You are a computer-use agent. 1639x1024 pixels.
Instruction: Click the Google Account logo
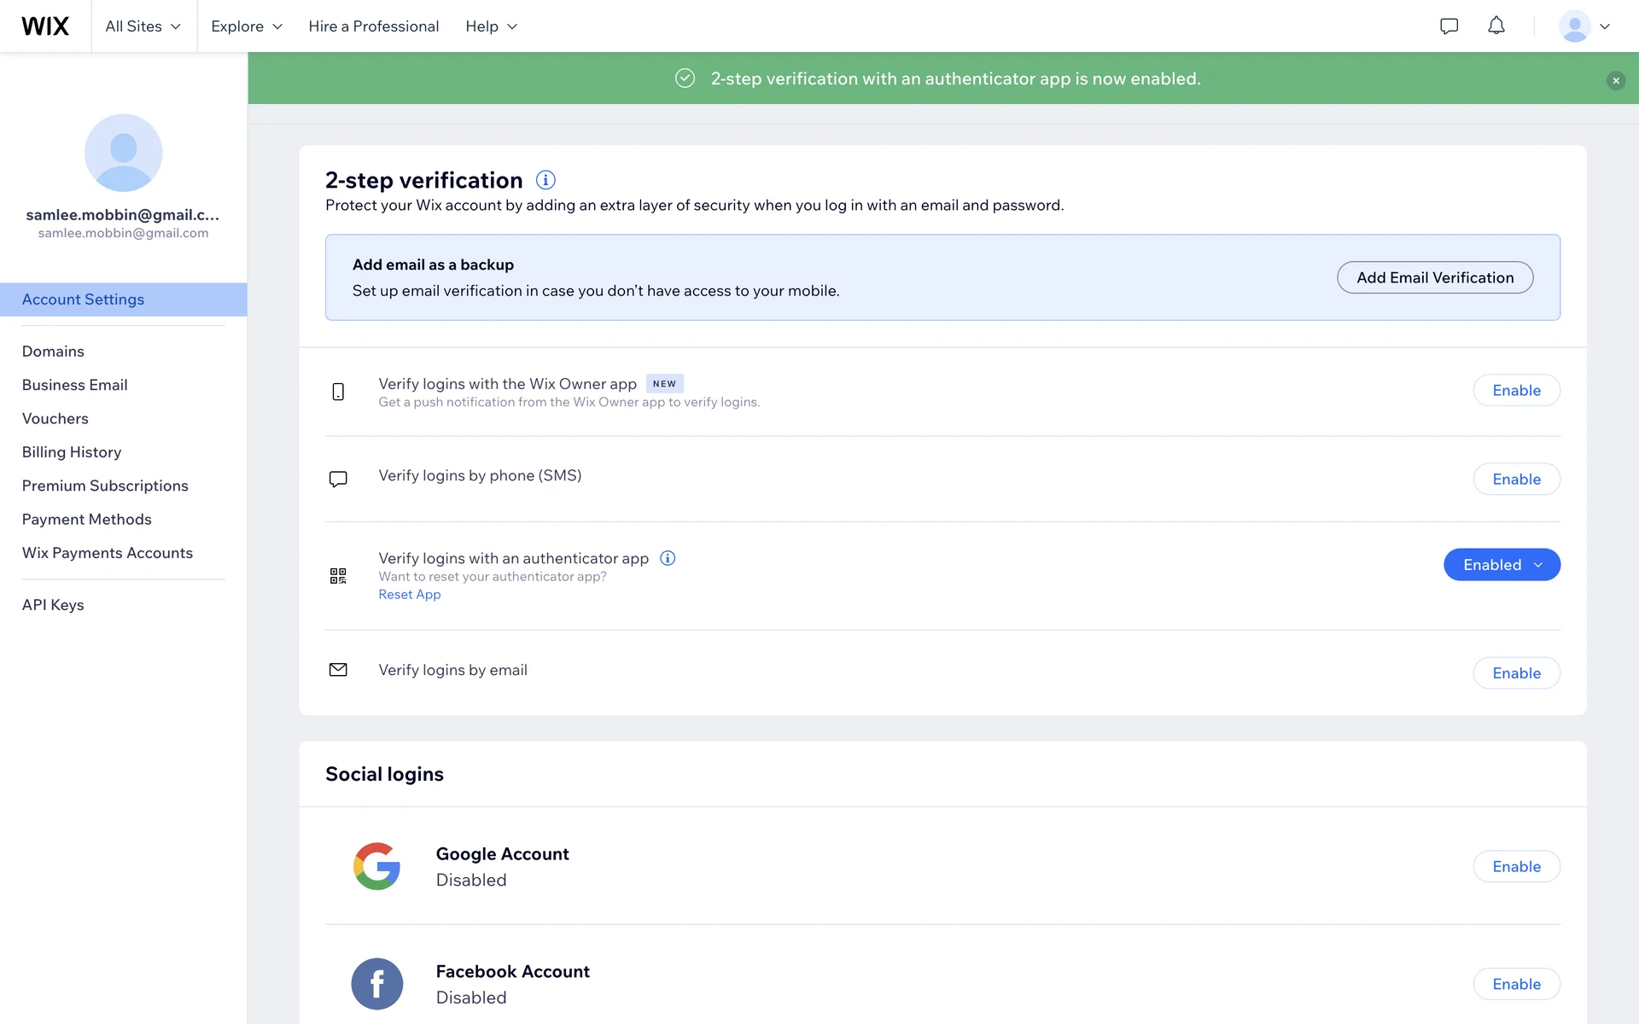[x=376, y=866]
